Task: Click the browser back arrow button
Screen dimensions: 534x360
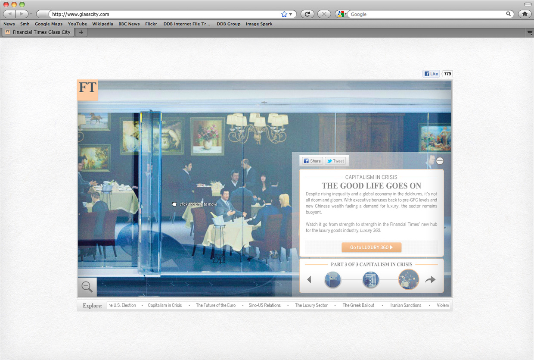Action: pyautogui.click(x=9, y=14)
